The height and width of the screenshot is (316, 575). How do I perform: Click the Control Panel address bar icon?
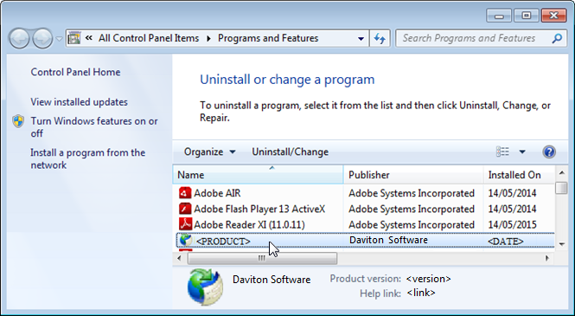[73, 38]
